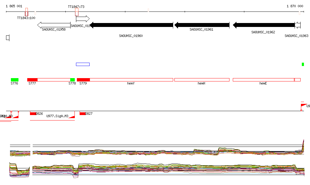Click the small green box at right edge
This screenshot has height=185, width=310.
pyautogui.click(x=303, y=64)
